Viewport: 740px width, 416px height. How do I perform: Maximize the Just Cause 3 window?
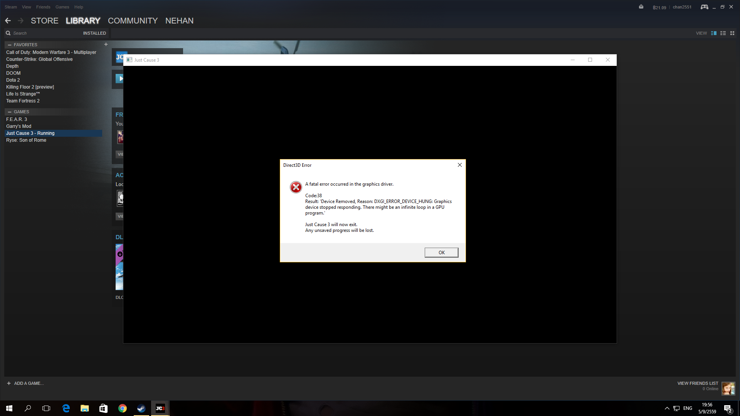(x=590, y=60)
